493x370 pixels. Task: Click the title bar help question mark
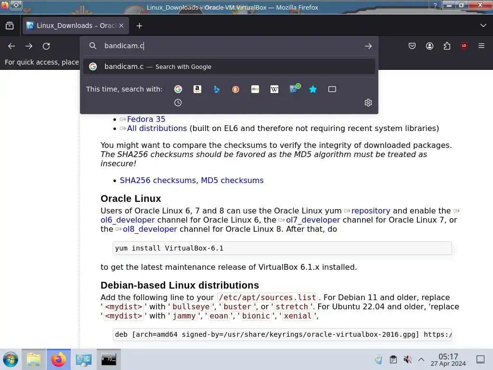click(x=435, y=5)
